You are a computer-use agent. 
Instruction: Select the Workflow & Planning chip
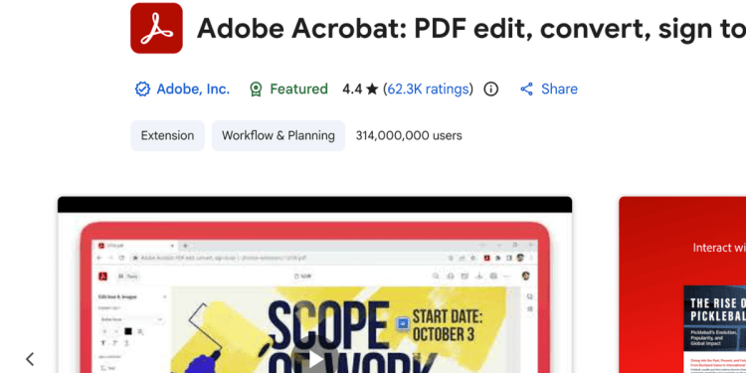[279, 135]
